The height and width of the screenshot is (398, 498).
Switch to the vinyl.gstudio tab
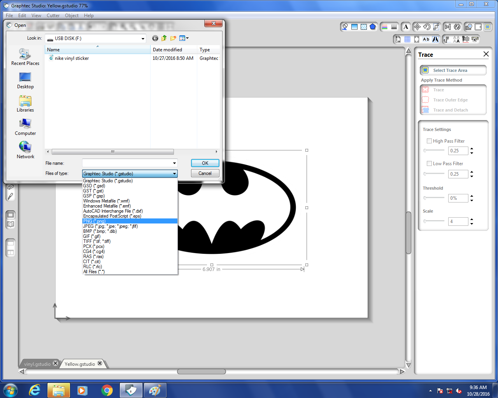(x=37, y=364)
